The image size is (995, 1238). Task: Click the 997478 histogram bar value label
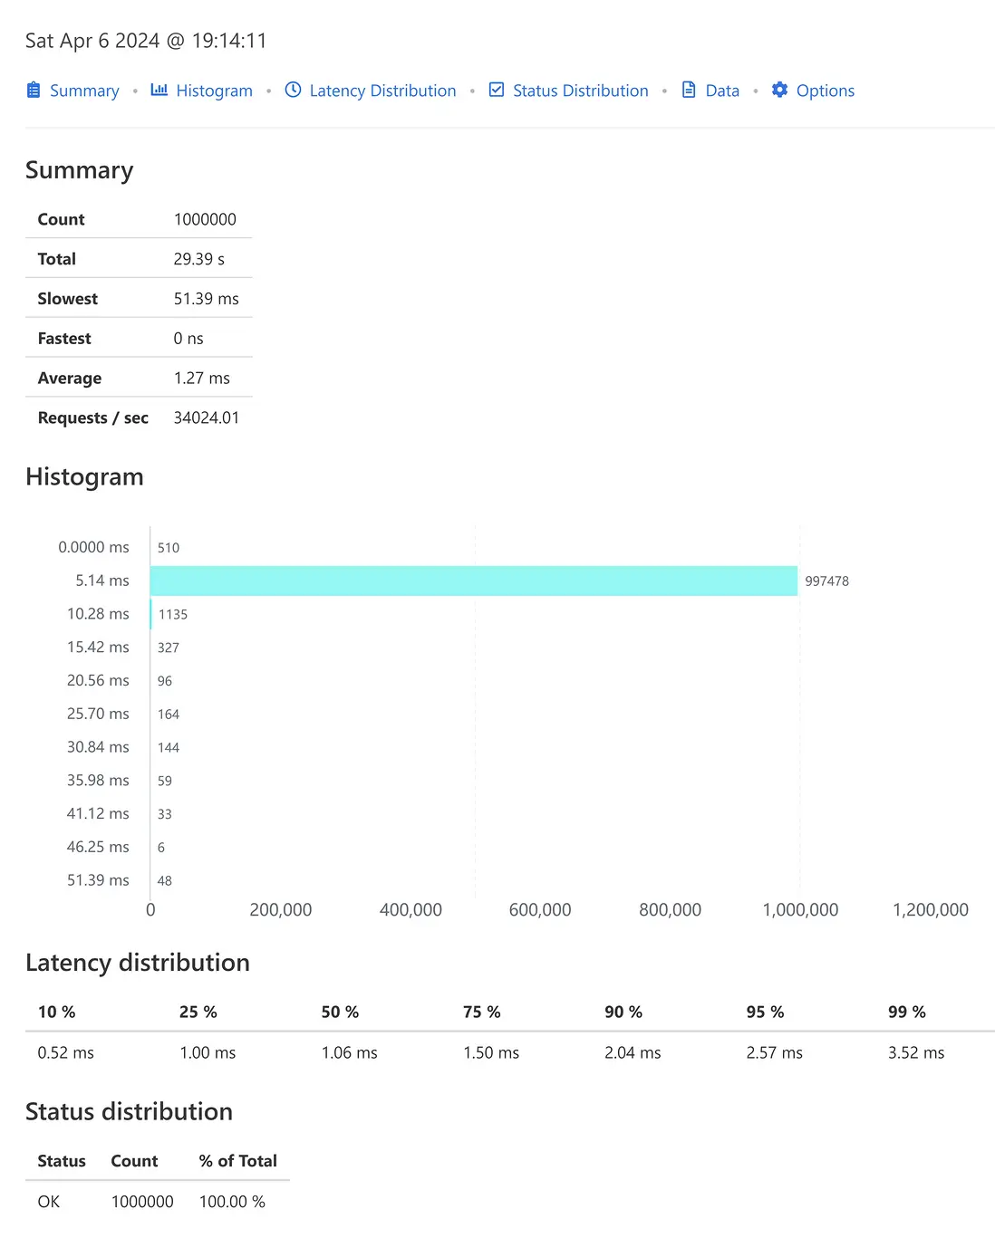point(826,581)
